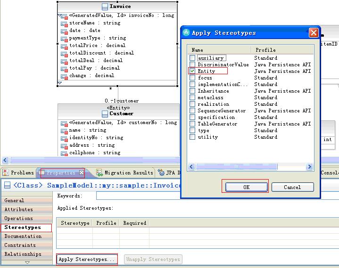339x268 pixels.
Task: Switch to the Properties tab
Action: [61, 173]
